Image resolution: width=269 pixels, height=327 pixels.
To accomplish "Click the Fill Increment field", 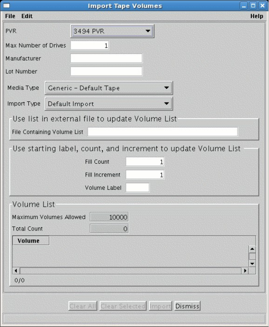I will (145, 175).
